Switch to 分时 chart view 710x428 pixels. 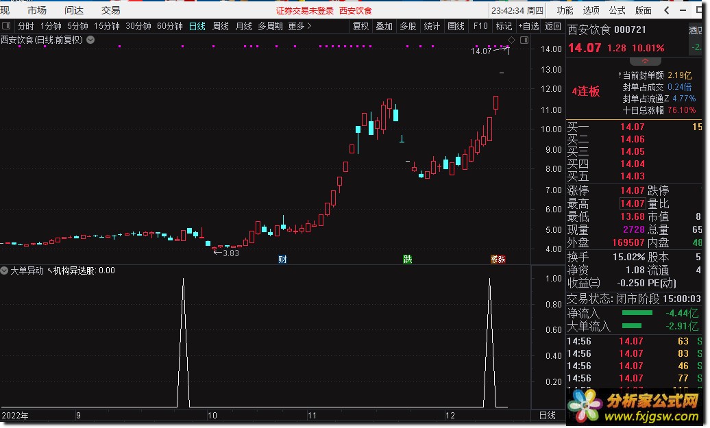point(26,26)
